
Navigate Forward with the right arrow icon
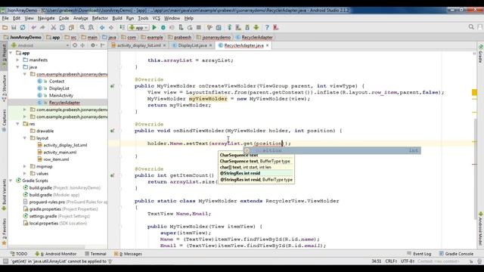[111, 27]
